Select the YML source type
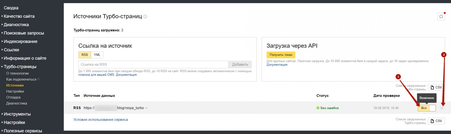The width and height of the screenshot is (451, 134). pyautogui.click(x=97, y=55)
